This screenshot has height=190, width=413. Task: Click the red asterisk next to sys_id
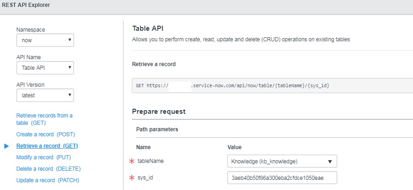coord(131,178)
